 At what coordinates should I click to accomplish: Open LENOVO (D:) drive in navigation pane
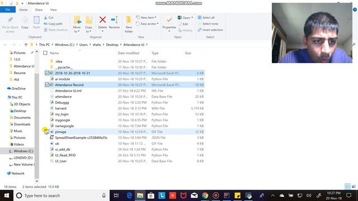click(x=21, y=157)
